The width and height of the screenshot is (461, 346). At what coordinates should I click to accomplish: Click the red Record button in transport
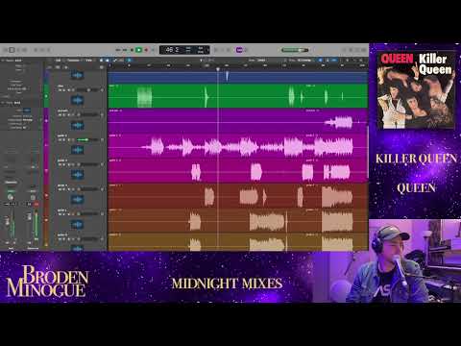click(x=146, y=50)
